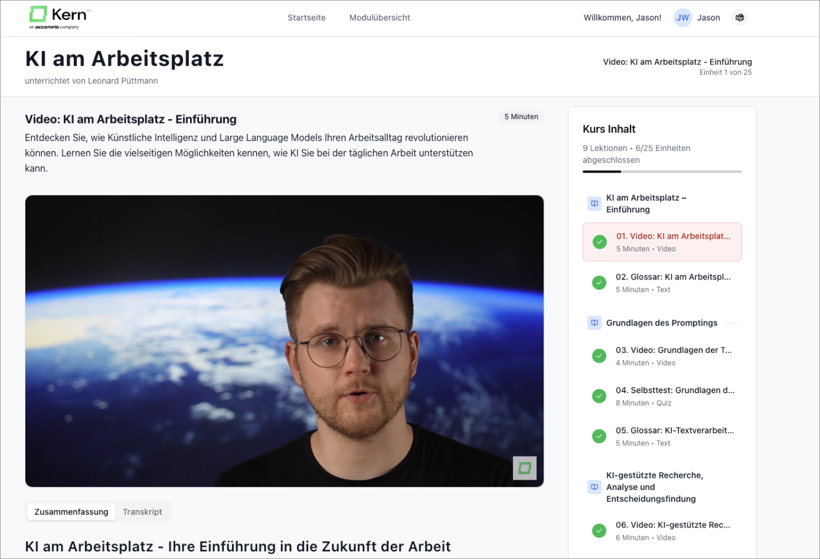Go to Startseite

coord(306,17)
